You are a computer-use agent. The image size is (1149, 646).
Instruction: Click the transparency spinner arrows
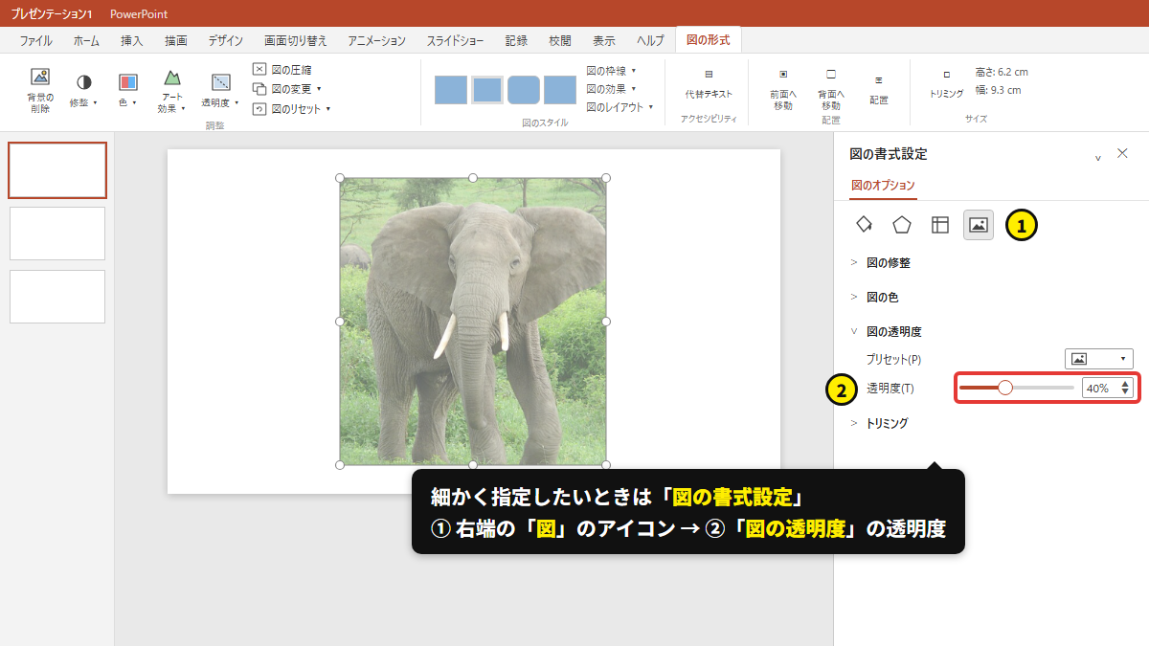[1125, 388]
